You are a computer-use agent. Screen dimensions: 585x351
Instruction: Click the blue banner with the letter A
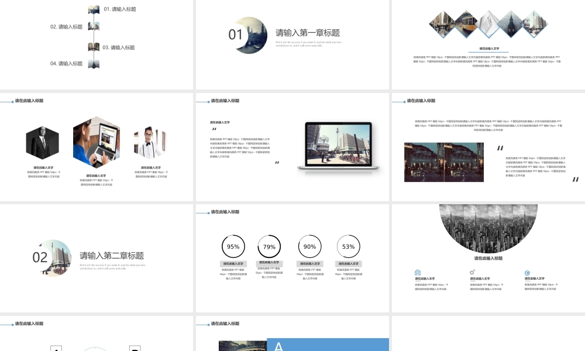(328, 345)
